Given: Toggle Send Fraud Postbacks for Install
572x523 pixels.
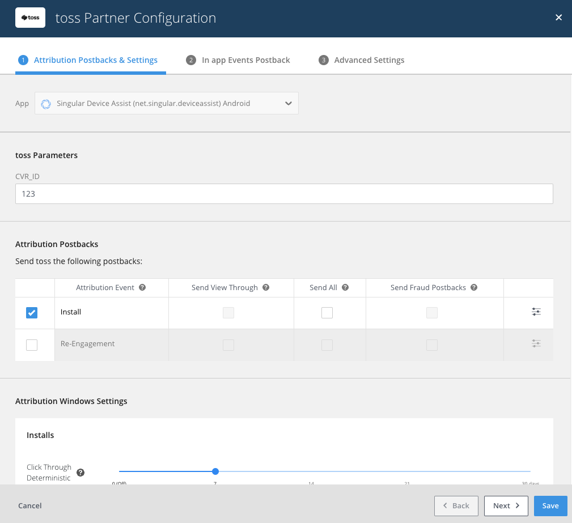Looking at the screenshot, I should pyautogui.click(x=432, y=313).
